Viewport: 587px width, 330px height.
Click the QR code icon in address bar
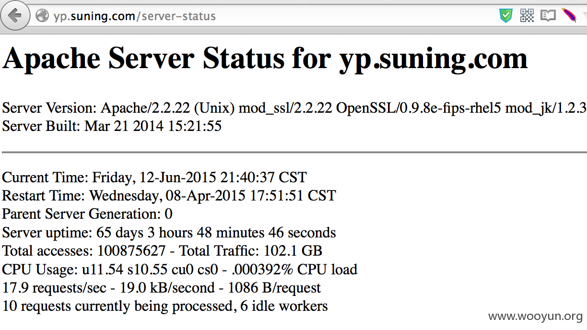(527, 16)
